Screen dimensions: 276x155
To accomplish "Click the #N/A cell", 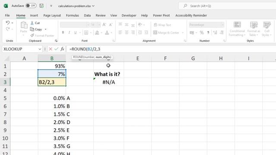I will click(x=109, y=82).
